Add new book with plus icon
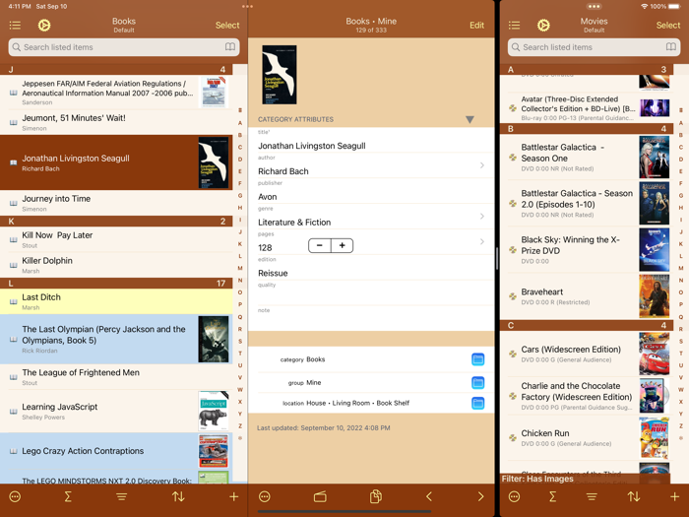The image size is (689, 517). pos(234,496)
